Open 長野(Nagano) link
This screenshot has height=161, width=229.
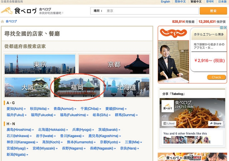click(74, 148)
